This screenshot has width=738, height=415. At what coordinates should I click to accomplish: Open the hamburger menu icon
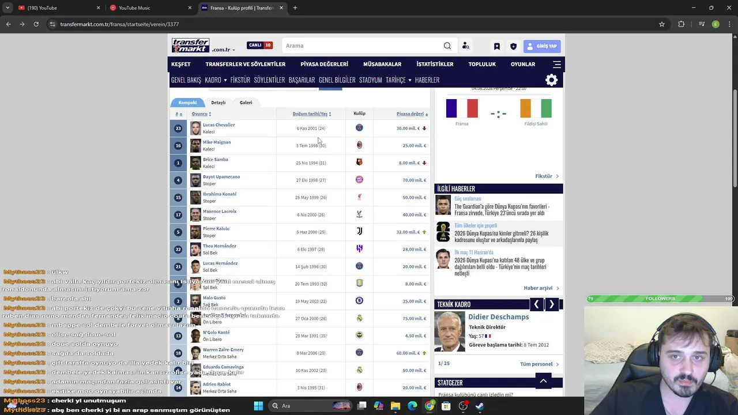tap(557, 64)
